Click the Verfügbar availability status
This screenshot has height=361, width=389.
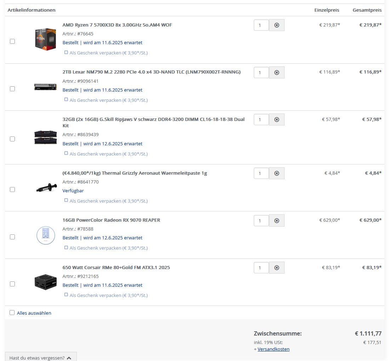pos(73,191)
